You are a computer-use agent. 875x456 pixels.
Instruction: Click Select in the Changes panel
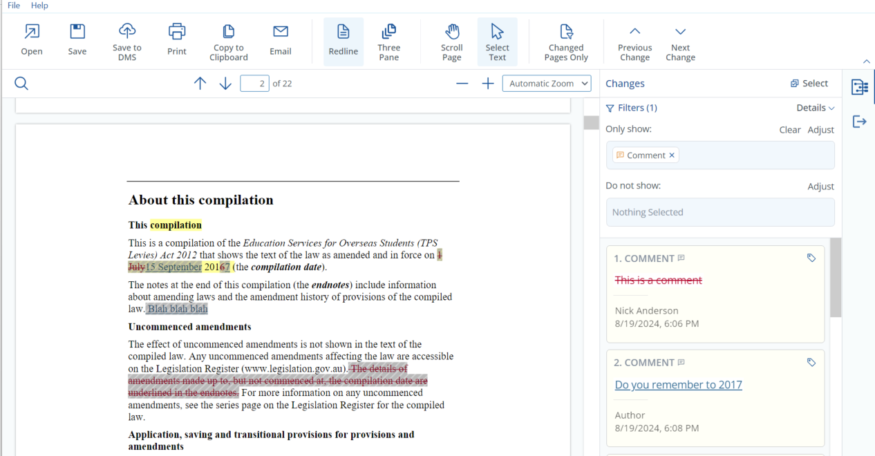pos(809,84)
